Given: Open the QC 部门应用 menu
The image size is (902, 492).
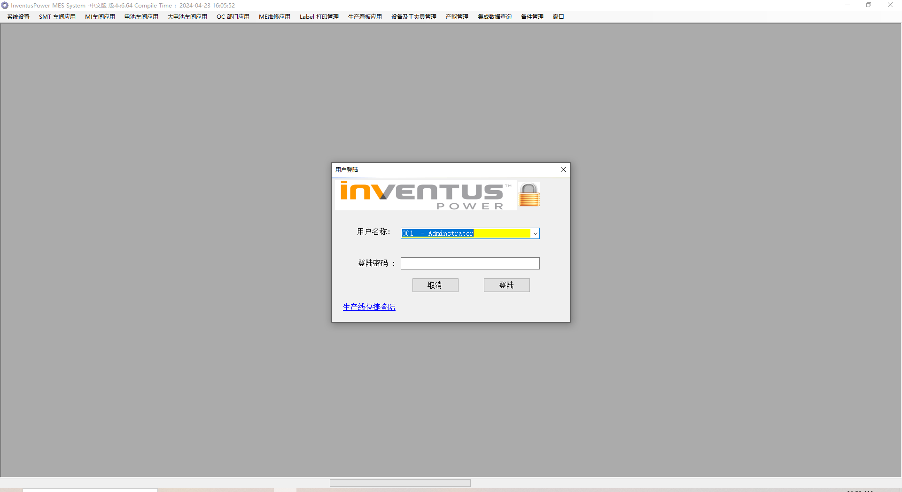Looking at the screenshot, I should click(233, 17).
